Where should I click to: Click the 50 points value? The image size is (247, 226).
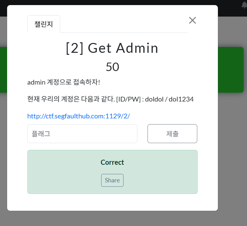click(x=112, y=67)
